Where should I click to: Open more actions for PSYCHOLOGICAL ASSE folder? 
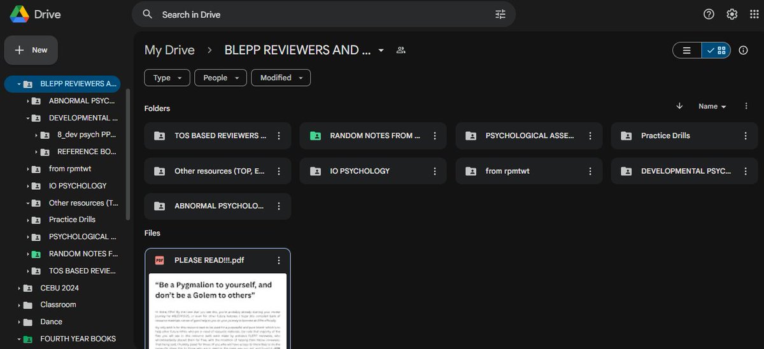tap(590, 136)
